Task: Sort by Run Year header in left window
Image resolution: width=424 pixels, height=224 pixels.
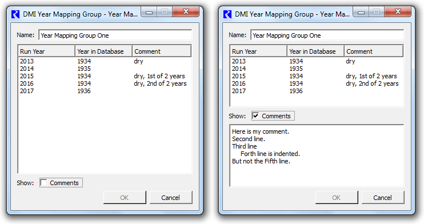Action: 46,51
